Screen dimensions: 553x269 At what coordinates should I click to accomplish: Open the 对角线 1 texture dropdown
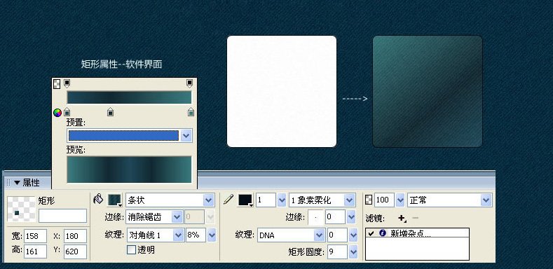tap(179, 235)
